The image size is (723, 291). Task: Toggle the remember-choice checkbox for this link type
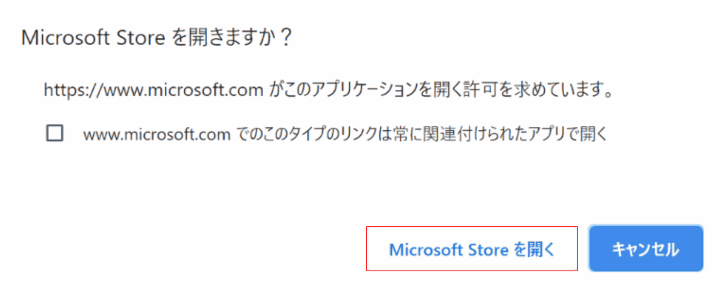[55, 133]
